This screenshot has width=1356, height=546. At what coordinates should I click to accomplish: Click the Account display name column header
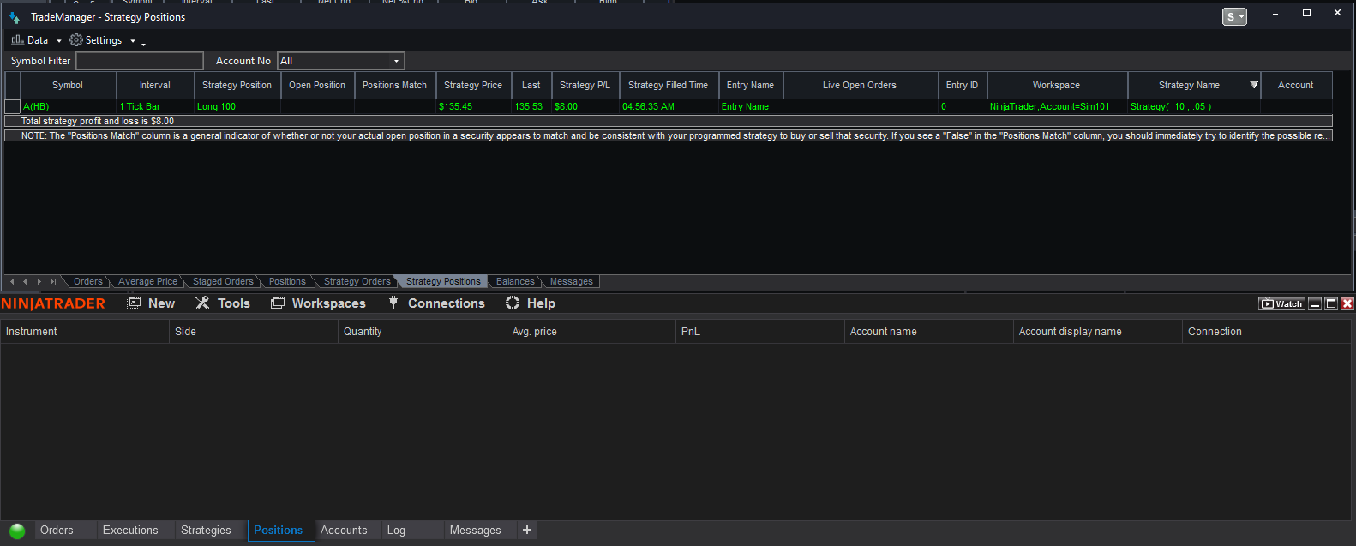1098,332
